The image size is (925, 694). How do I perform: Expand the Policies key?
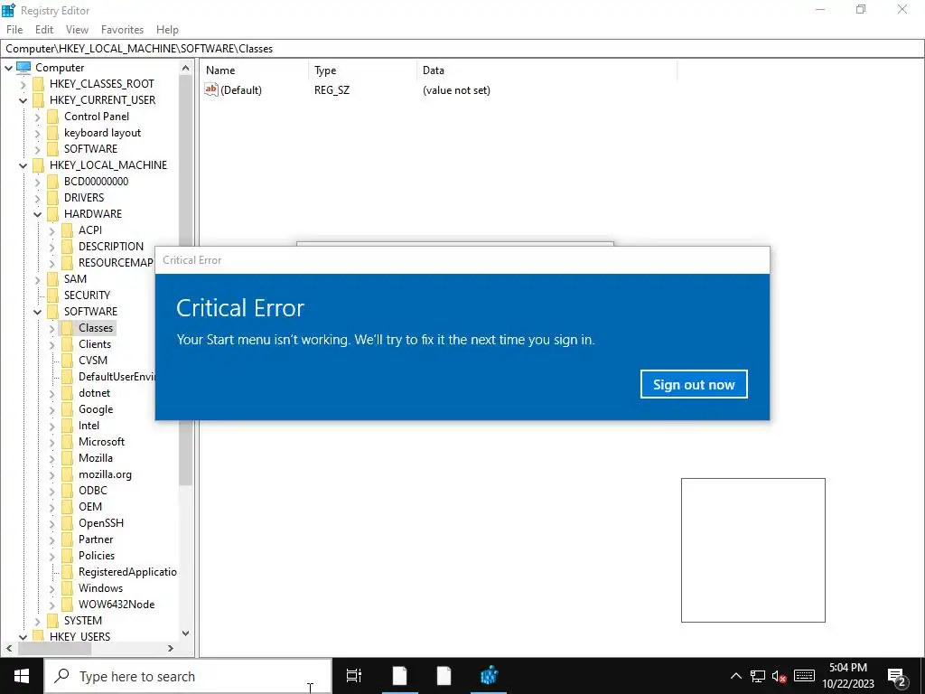point(51,556)
